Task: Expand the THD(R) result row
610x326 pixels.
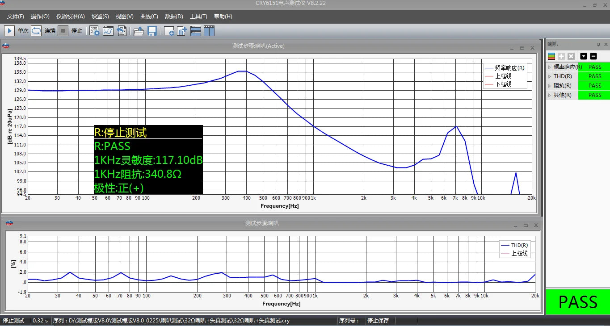Action: coord(550,76)
